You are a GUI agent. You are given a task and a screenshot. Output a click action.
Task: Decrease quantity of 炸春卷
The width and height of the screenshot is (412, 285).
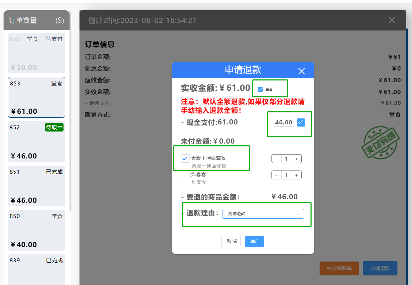point(276,175)
